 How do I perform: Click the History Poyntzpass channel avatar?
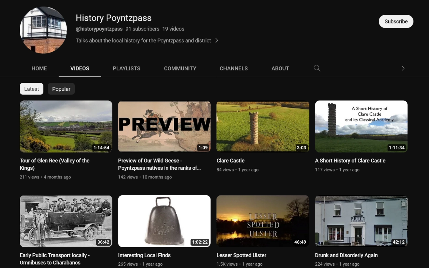[43, 30]
